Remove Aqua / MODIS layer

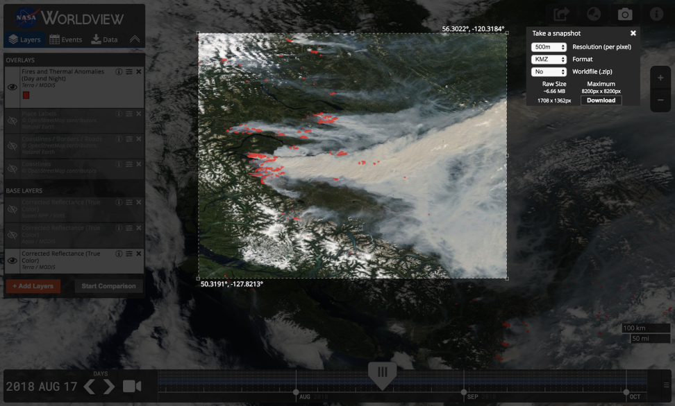pos(139,228)
